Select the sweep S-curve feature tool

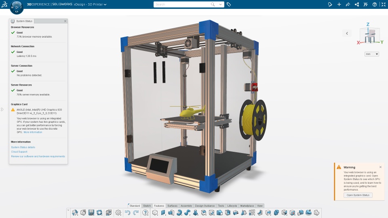click(187, 213)
